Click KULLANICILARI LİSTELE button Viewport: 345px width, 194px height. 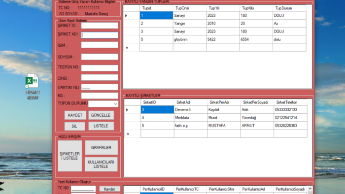[101, 164]
